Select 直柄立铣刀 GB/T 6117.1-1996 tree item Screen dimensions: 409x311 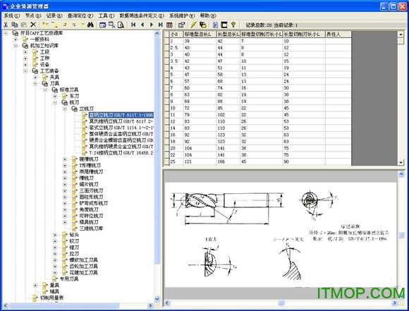pyautogui.click(x=121, y=115)
